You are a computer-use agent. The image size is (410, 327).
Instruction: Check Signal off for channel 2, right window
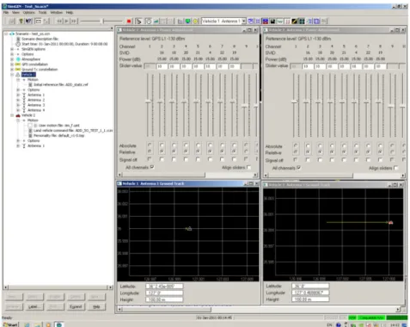pyautogui.click(x=308, y=160)
